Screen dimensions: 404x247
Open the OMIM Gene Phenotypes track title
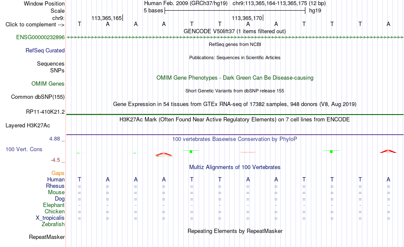(235, 78)
